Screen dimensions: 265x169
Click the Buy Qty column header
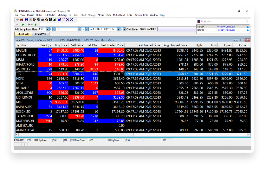coord(46,45)
